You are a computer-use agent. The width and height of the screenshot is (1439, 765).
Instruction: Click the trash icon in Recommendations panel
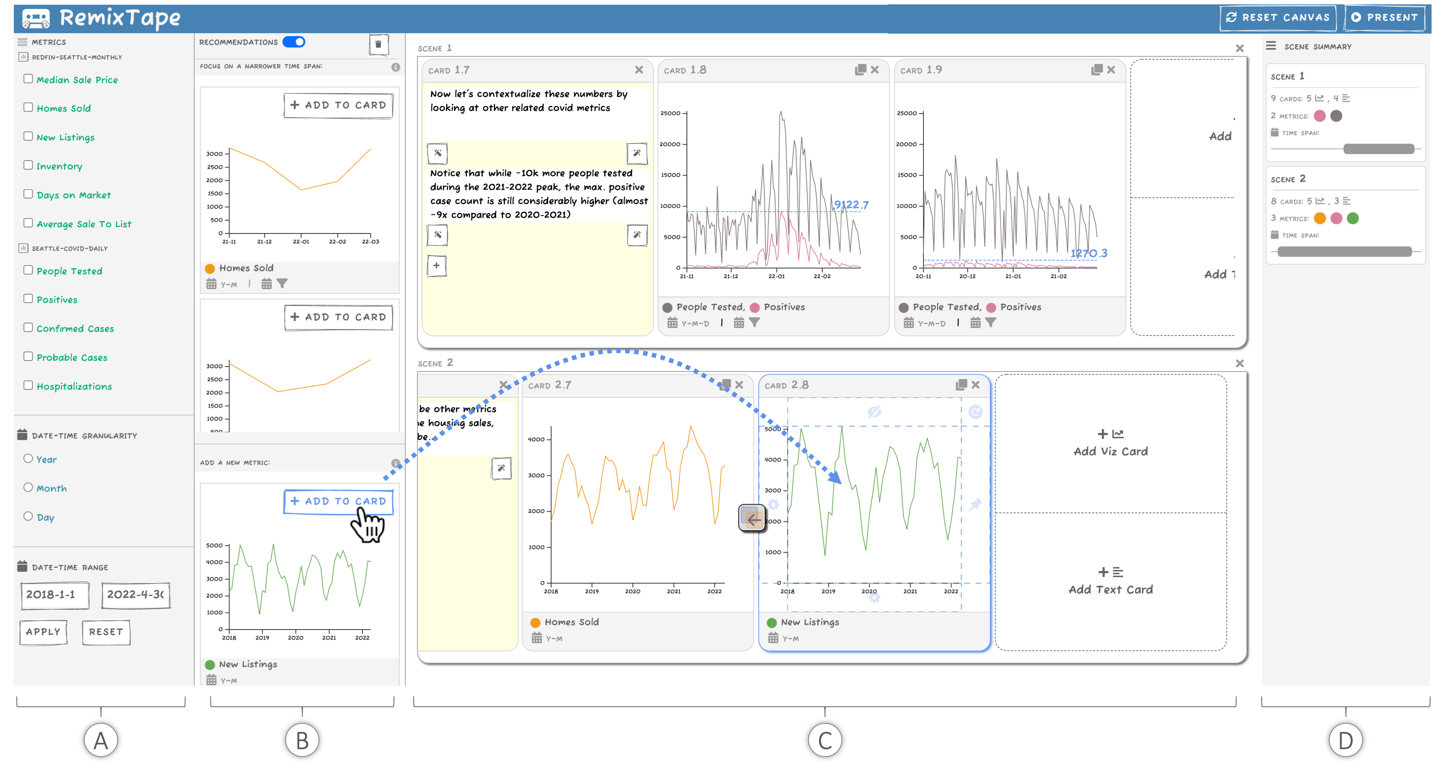[378, 44]
